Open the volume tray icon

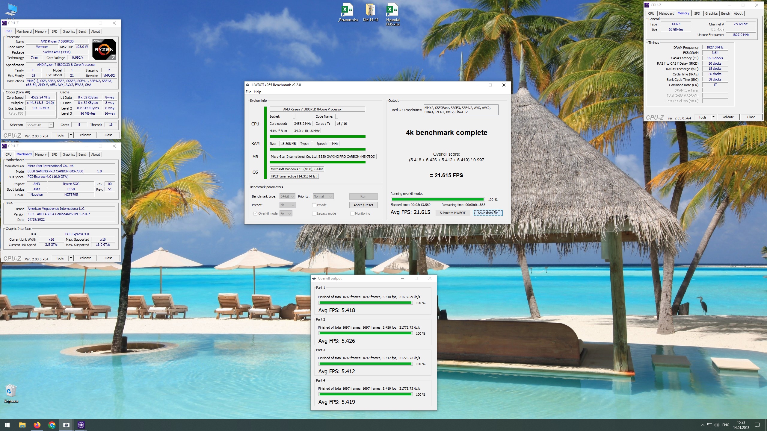point(717,425)
